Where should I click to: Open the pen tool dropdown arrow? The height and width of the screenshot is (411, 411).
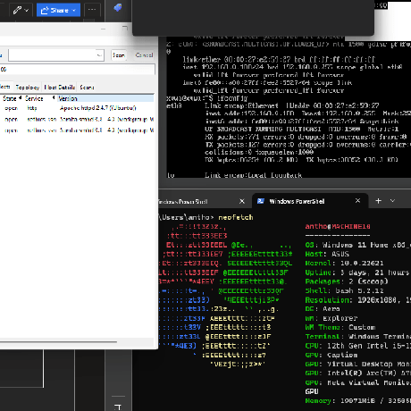click(27, 11)
